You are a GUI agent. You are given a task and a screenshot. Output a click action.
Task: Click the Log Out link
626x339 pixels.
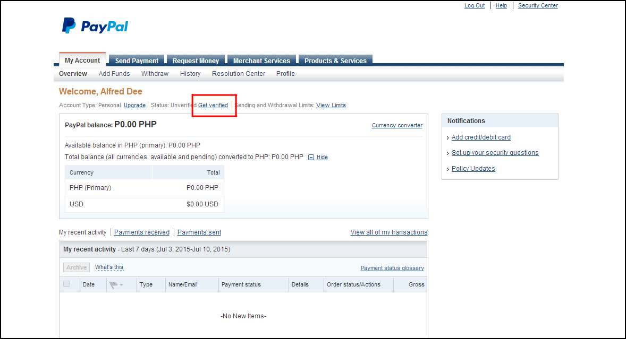point(475,6)
